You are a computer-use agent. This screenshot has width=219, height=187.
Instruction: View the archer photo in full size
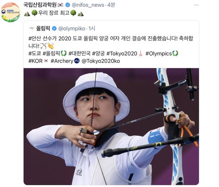tap(111, 126)
